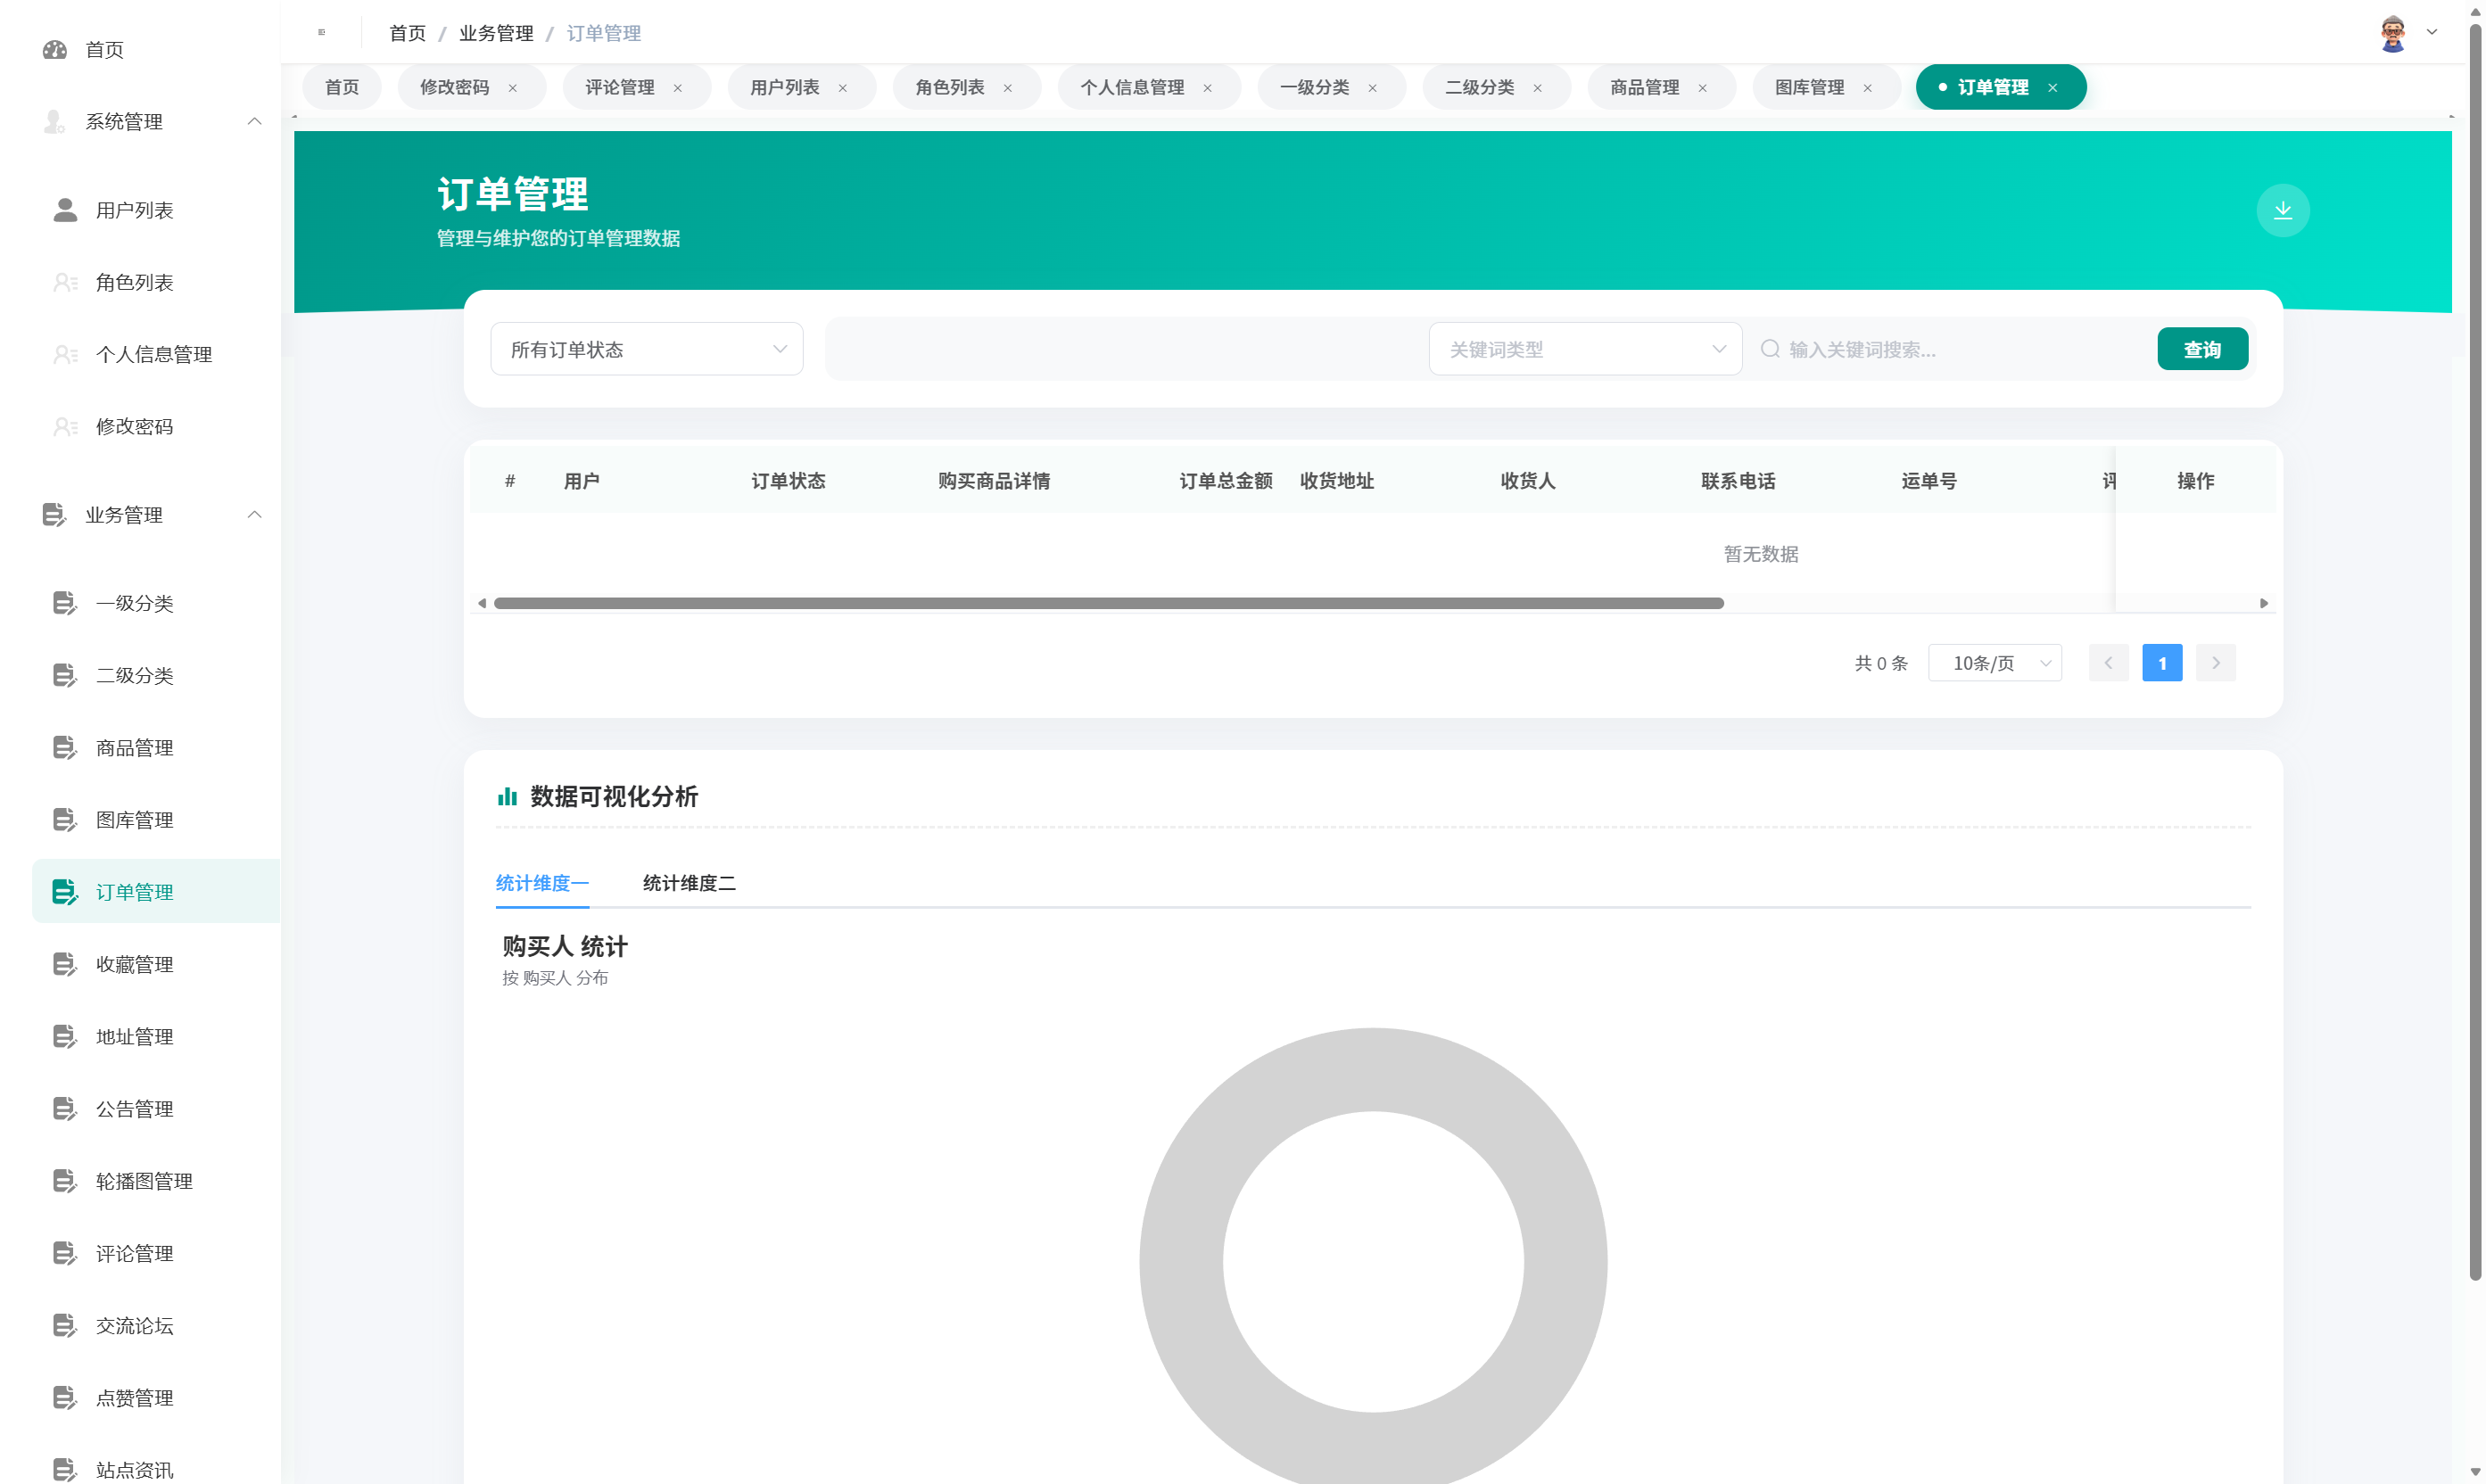The height and width of the screenshot is (1484, 2486).
Task: Click the 图库管理 sidebar icon
Action: pyautogui.click(x=65, y=819)
